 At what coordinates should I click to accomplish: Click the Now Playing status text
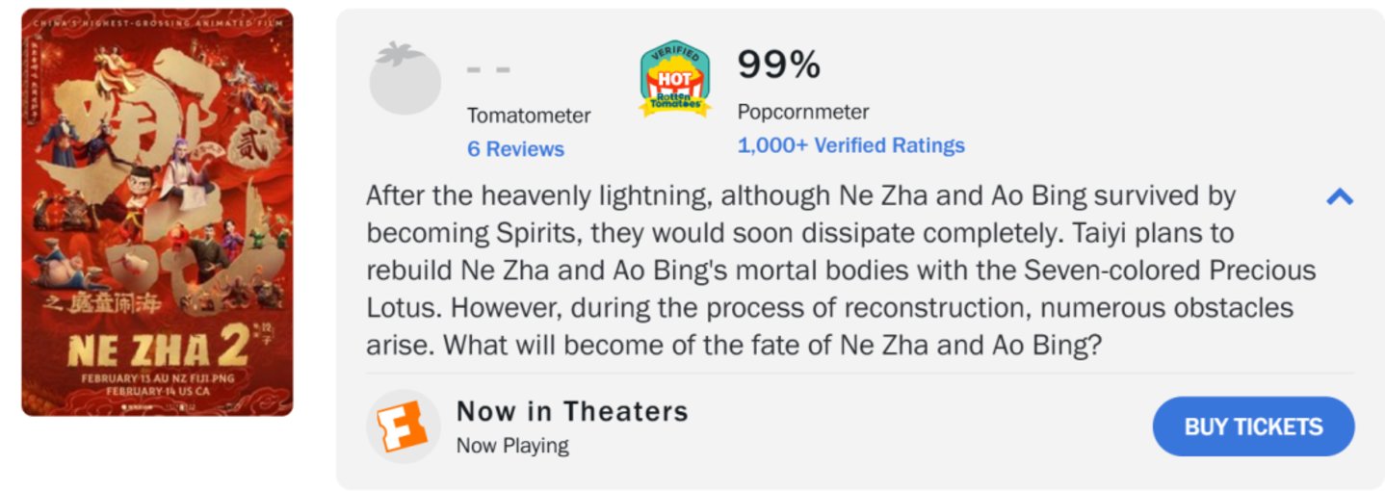tap(512, 446)
